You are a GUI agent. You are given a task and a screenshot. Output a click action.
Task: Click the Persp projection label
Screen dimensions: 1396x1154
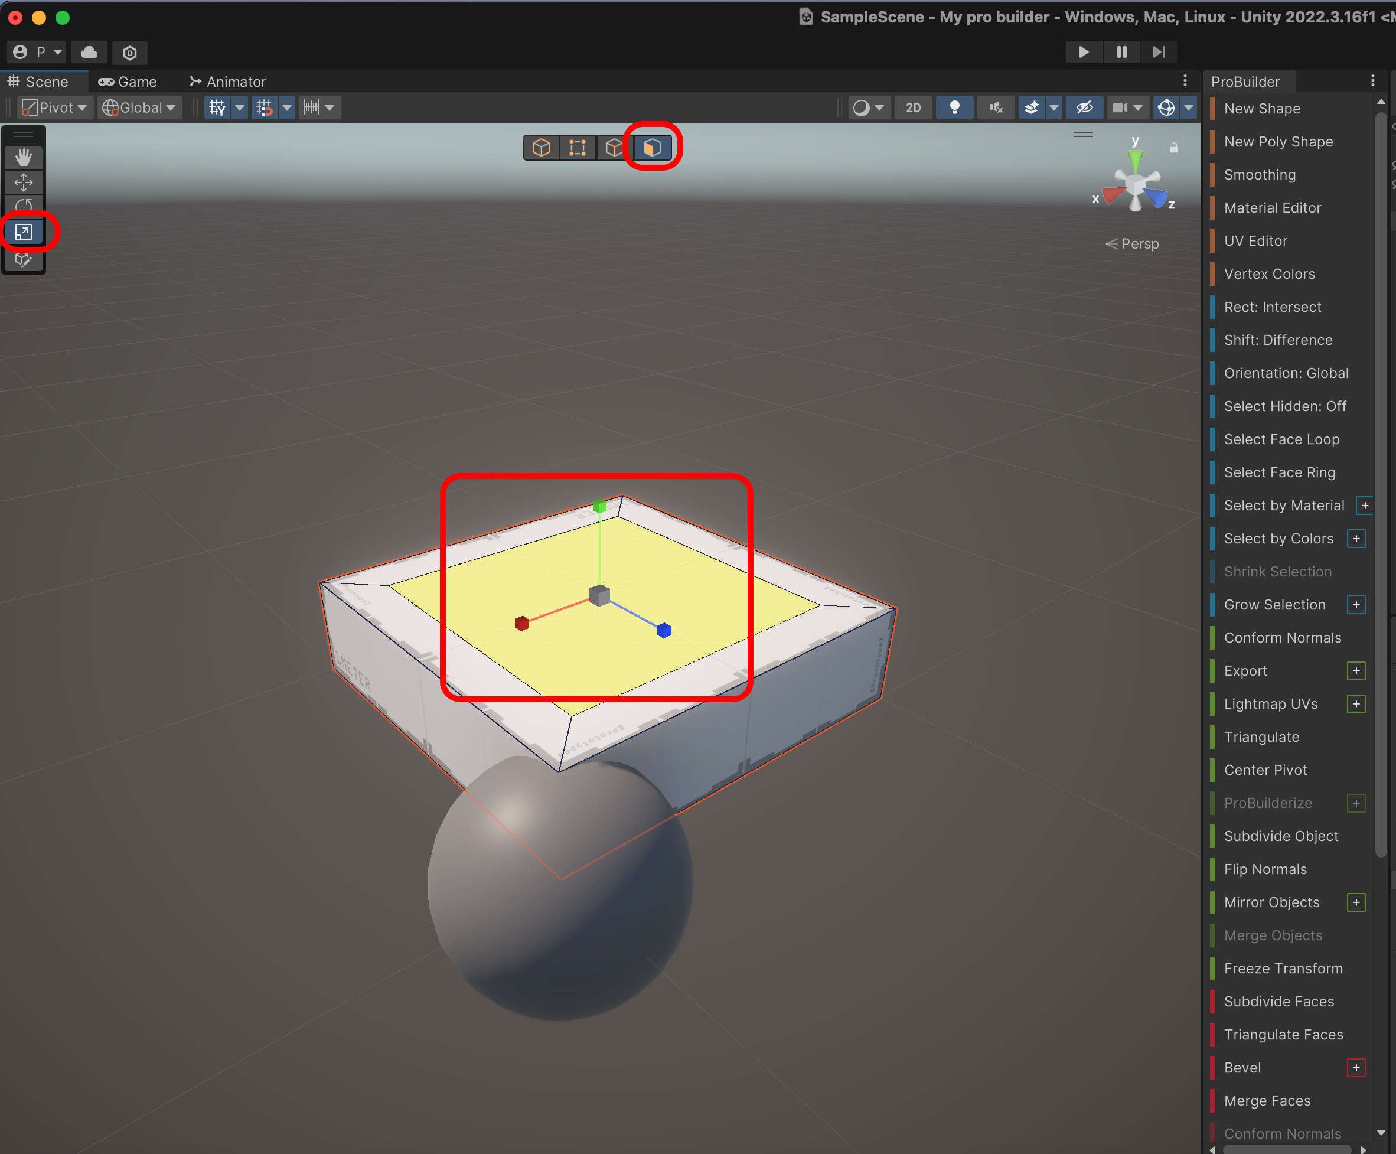coord(1132,244)
